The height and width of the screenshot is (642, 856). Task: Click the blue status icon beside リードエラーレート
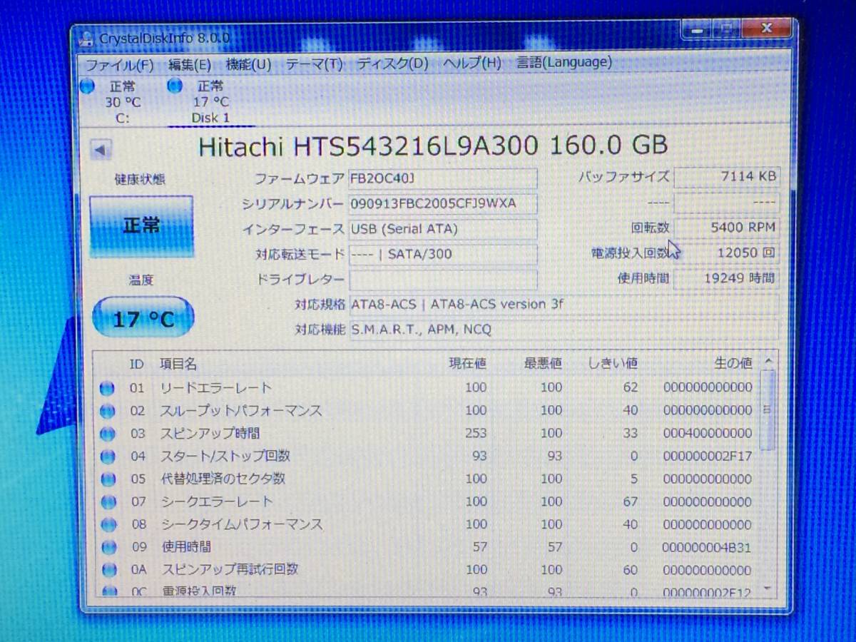107,387
